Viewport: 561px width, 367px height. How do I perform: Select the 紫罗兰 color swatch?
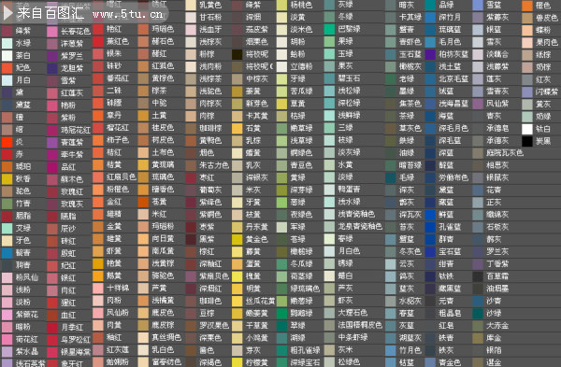52,56
